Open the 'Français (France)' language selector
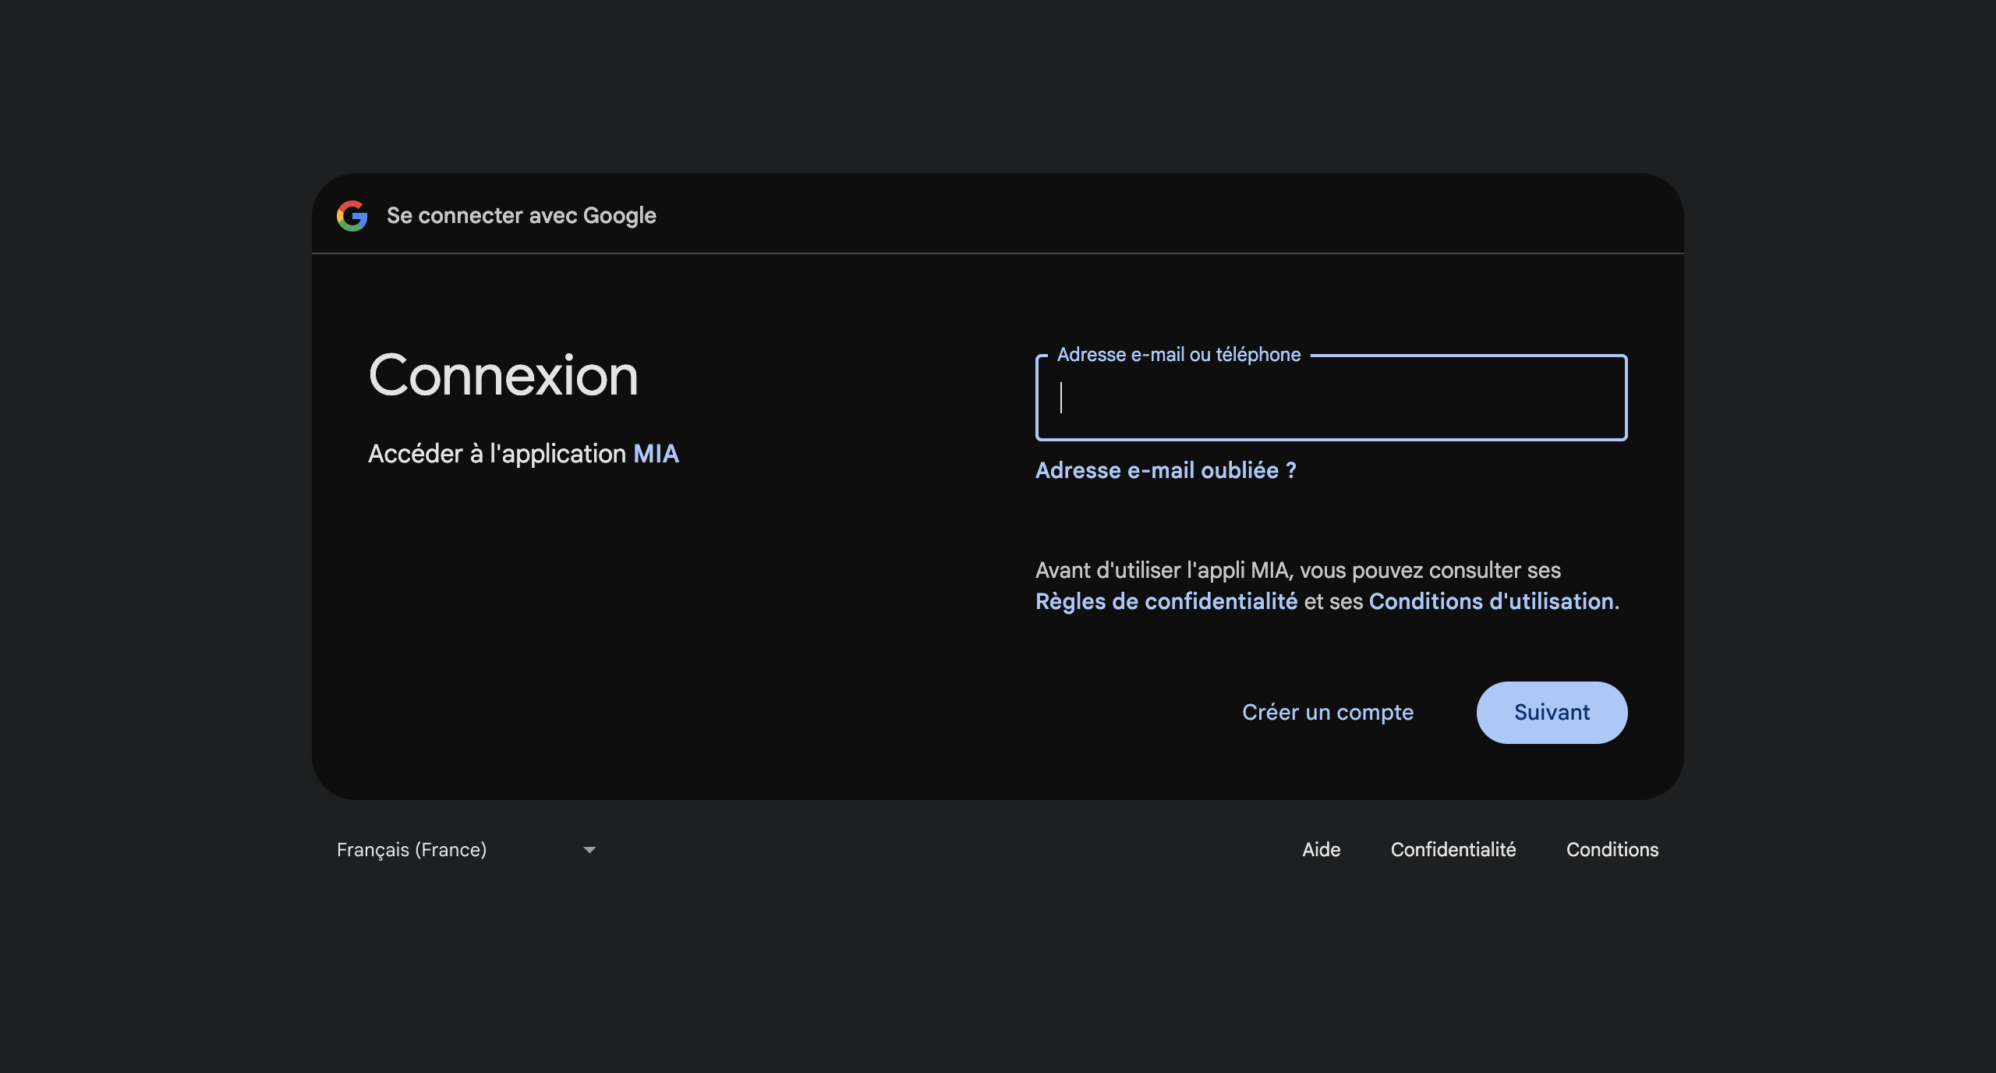Viewport: 1996px width, 1073px height. pos(412,849)
